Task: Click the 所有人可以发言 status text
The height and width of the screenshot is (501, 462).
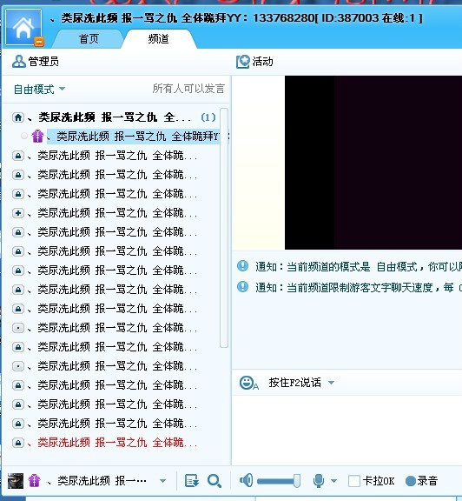Action: pos(188,89)
